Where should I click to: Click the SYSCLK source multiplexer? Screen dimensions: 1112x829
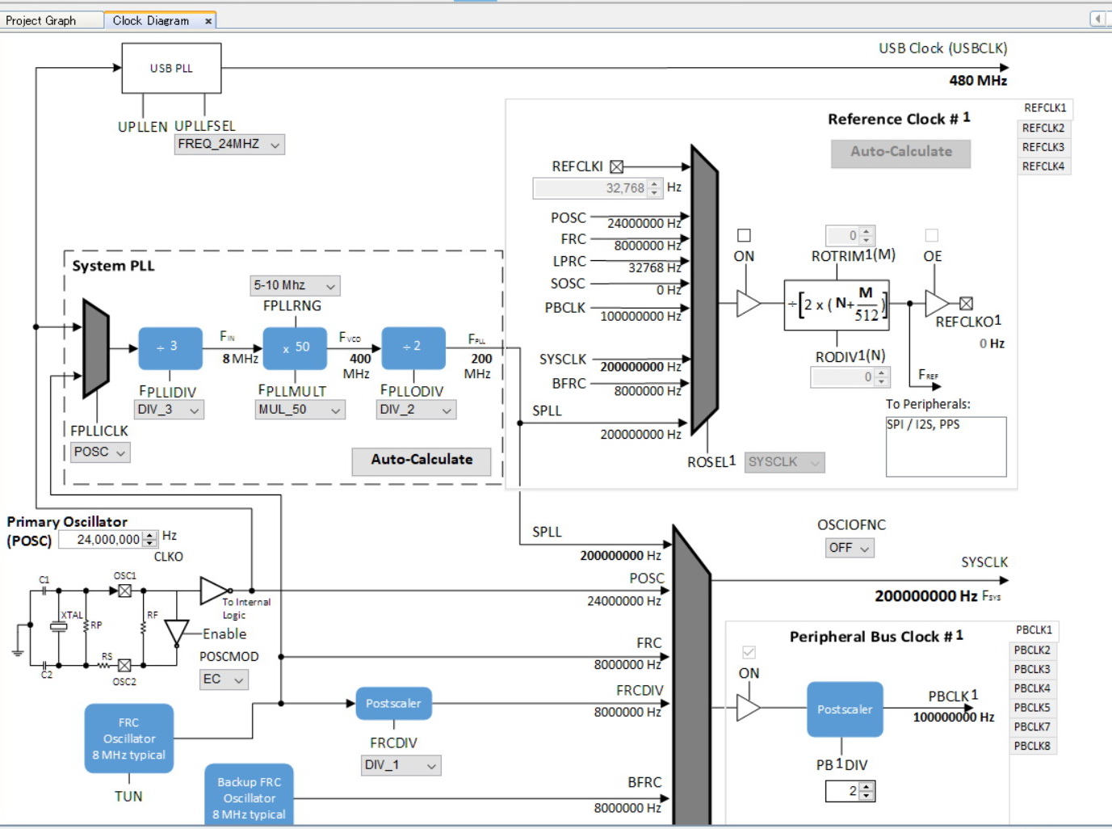click(691, 679)
